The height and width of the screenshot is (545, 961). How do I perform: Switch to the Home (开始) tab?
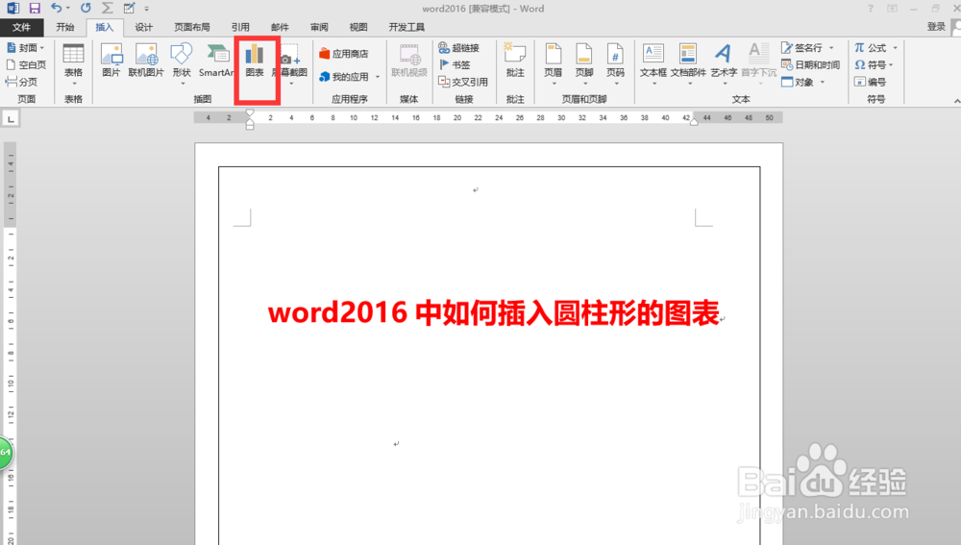[65, 27]
